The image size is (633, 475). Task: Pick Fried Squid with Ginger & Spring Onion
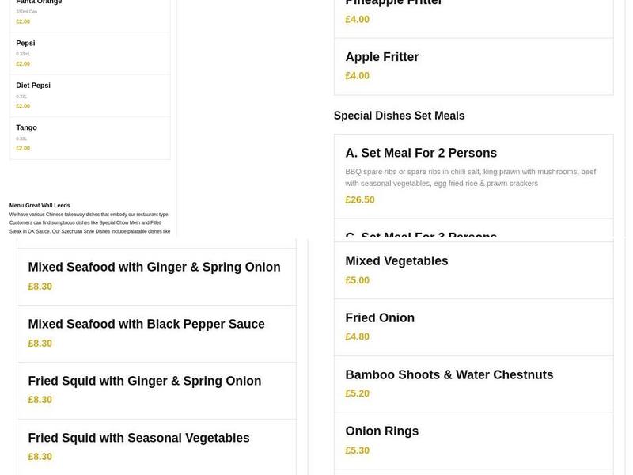[x=145, y=381]
